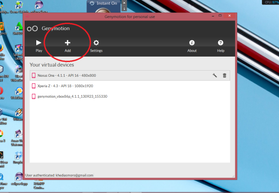Select Nexus One - 4.1.1 - API 16 row
The height and width of the screenshot is (193, 279).
[x=130, y=75]
